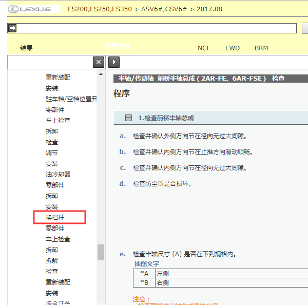The image size is (308, 305).
Task: Click step b 内侧万向节在止推方向滑动顺畅
Action: [x=192, y=151]
